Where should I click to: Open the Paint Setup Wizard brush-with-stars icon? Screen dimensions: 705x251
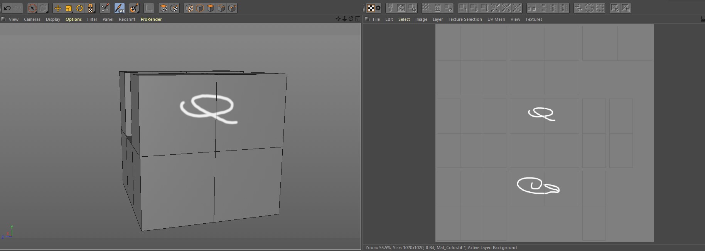(105, 8)
